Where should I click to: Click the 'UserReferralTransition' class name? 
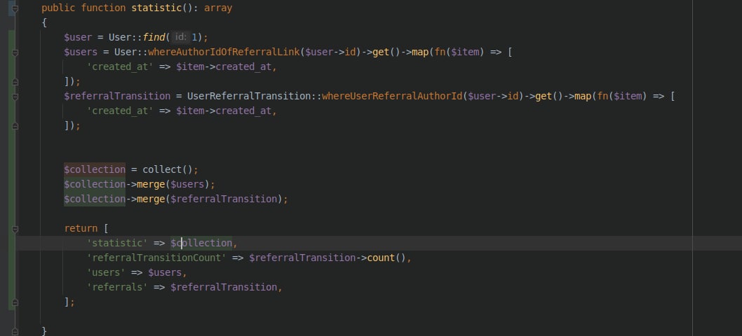pyautogui.click(x=249, y=96)
